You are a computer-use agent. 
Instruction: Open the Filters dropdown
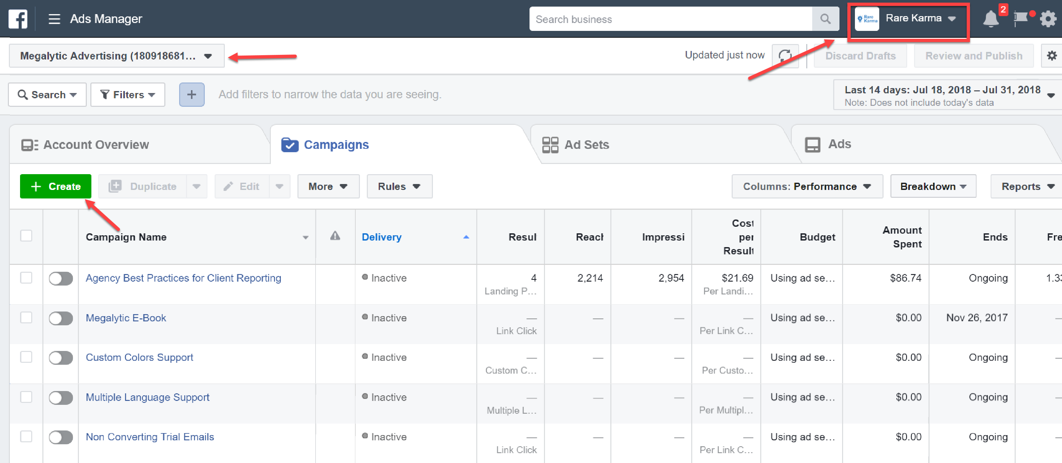click(x=128, y=94)
